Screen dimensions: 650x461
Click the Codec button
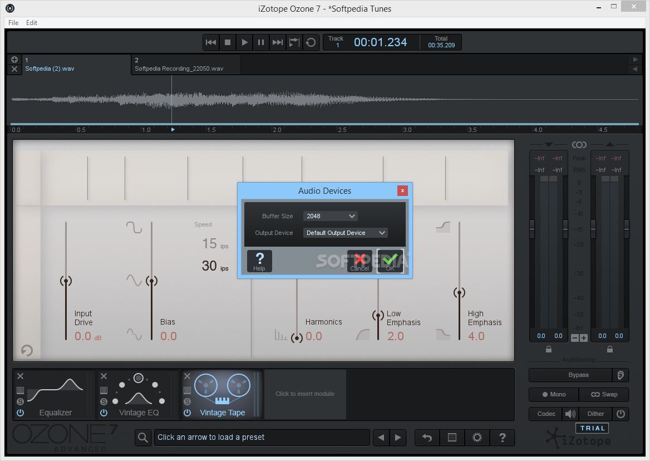pos(546,414)
